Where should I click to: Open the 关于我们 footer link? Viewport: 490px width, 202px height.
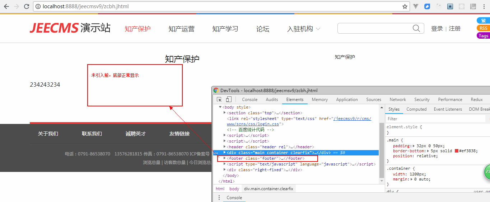coord(48,134)
